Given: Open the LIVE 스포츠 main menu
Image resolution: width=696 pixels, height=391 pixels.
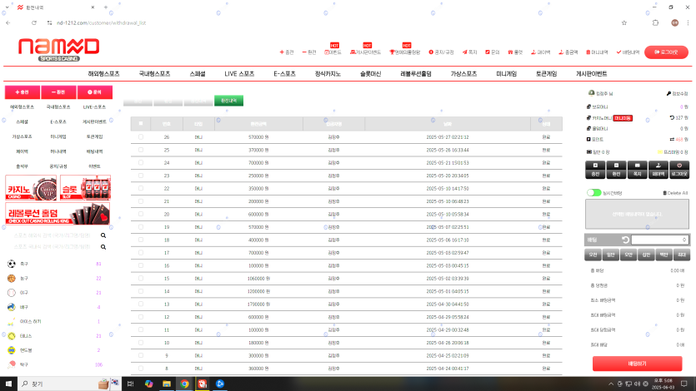Looking at the screenshot, I should click(239, 73).
